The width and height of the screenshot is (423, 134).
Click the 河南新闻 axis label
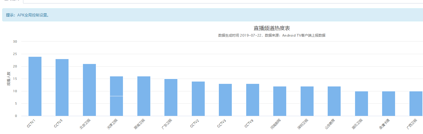tap(275, 124)
